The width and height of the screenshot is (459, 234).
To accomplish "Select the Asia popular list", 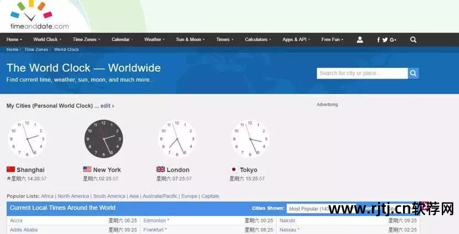I will click(x=134, y=196).
